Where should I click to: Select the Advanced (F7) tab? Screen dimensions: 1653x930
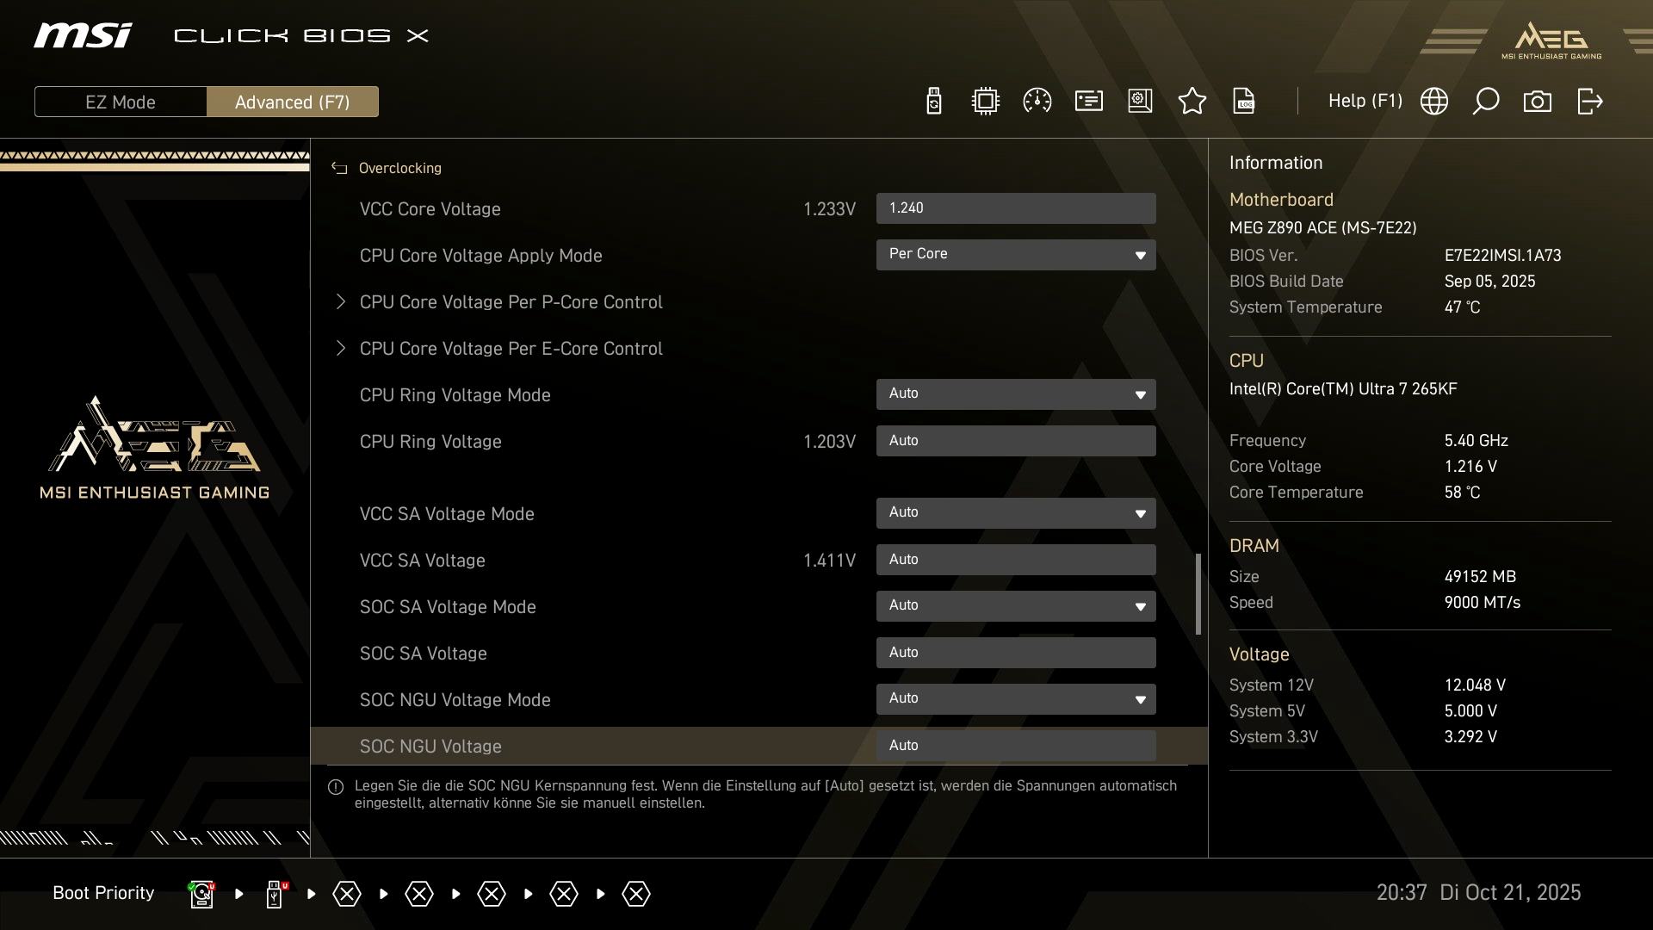click(292, 102)
